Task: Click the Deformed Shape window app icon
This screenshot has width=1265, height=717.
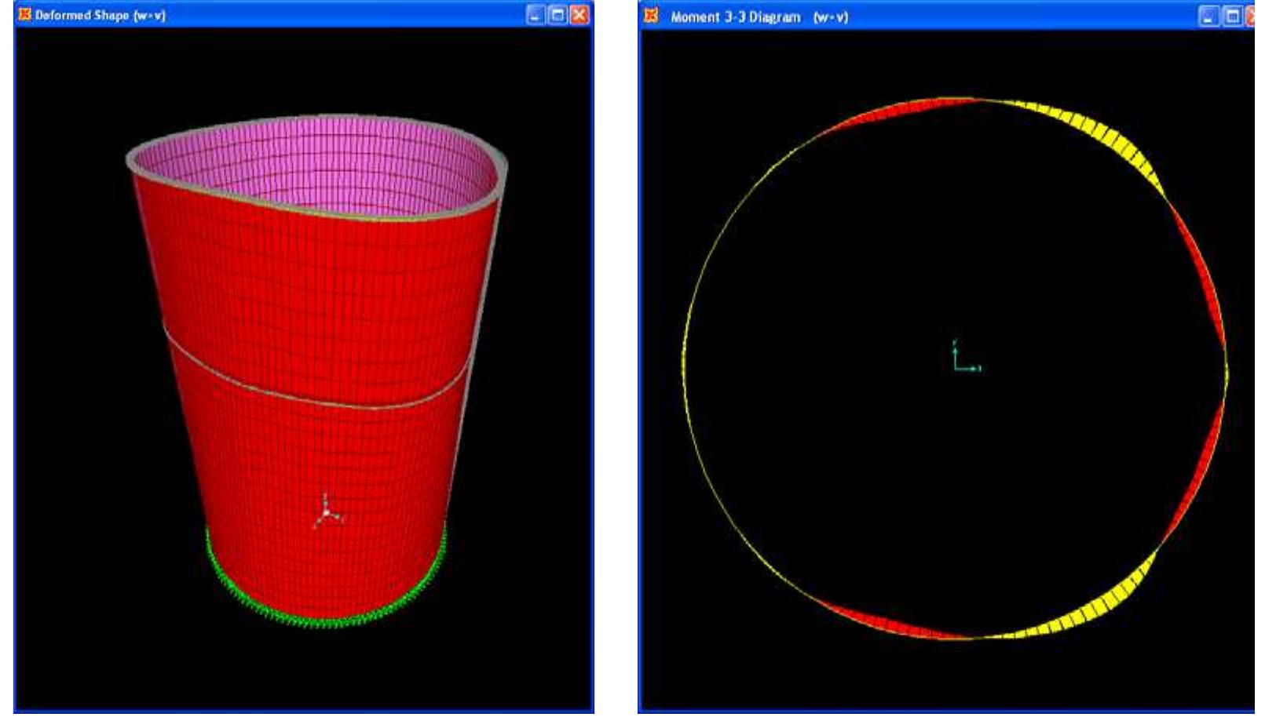Action: click(x=24, y=14)
